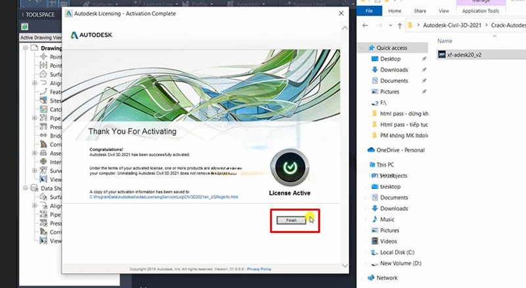The width and height of the screenshot is (526, 288).
Task: Open the Music folder under This PC
Action: point(387,219)
